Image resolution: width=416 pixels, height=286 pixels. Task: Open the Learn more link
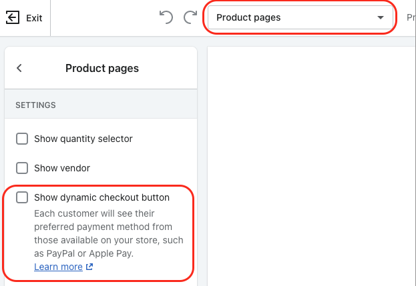point(58,267)
